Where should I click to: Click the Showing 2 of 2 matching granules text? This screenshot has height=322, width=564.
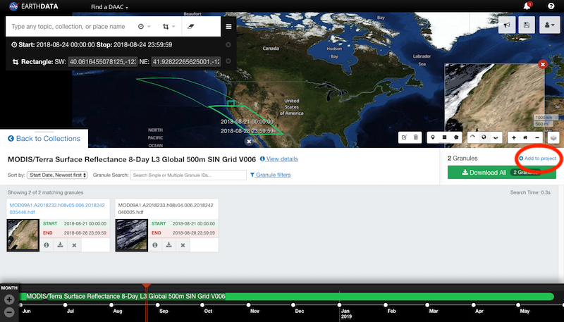click(45, 192)
